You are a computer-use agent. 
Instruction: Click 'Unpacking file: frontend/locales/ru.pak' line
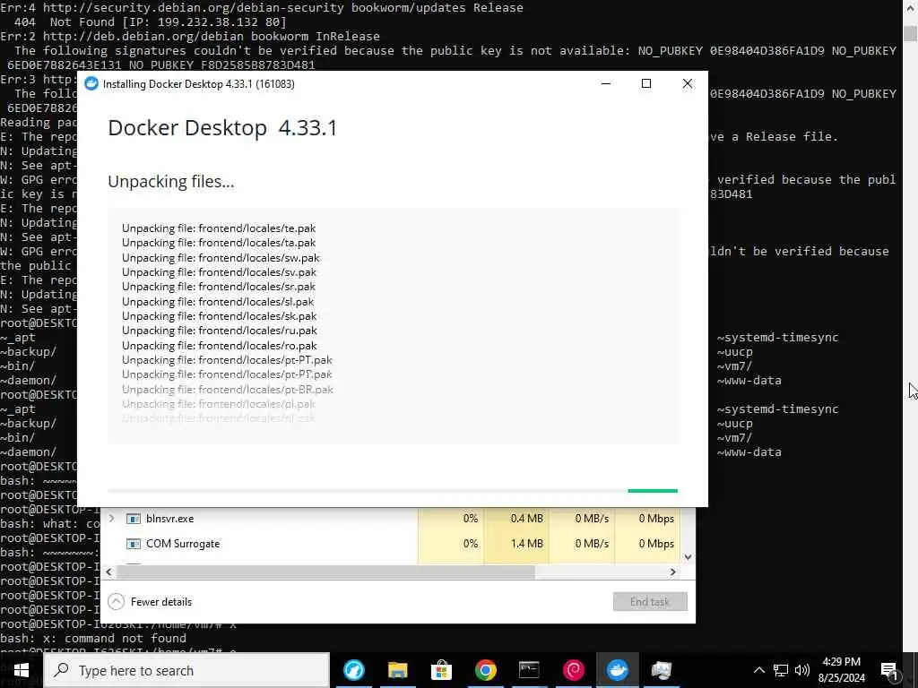pos(219,331)
